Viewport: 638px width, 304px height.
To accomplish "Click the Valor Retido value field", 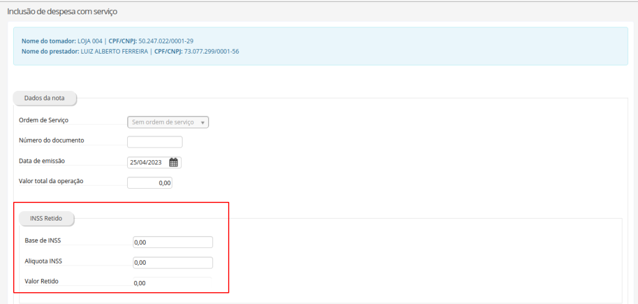I will click(172, 283).
